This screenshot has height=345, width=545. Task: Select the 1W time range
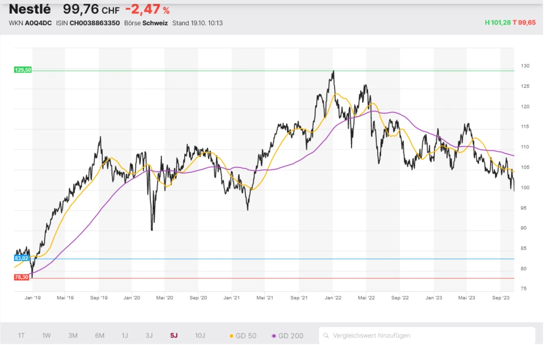[x=46, y=336]
